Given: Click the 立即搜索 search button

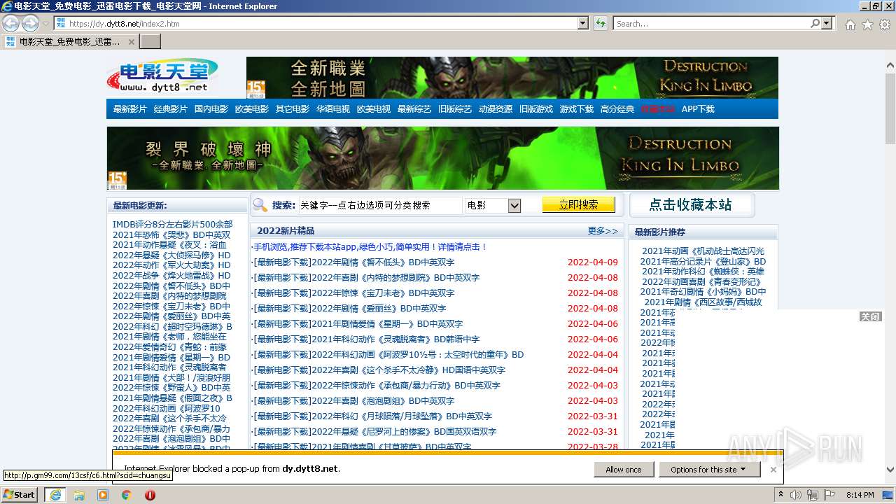Looking at the screenshot, I should [578, 204].
